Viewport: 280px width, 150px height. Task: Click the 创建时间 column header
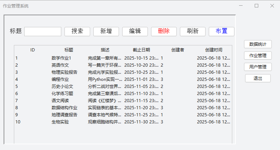(214, 50)
